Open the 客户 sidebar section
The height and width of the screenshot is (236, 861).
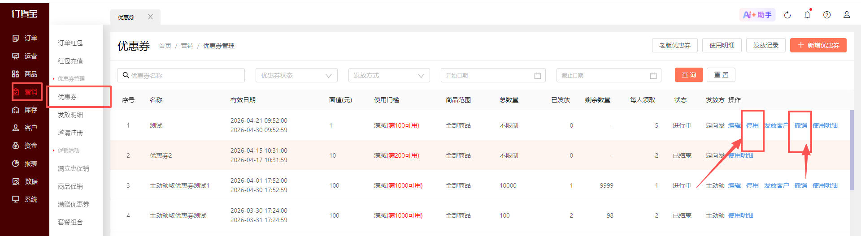pos(25,128)
